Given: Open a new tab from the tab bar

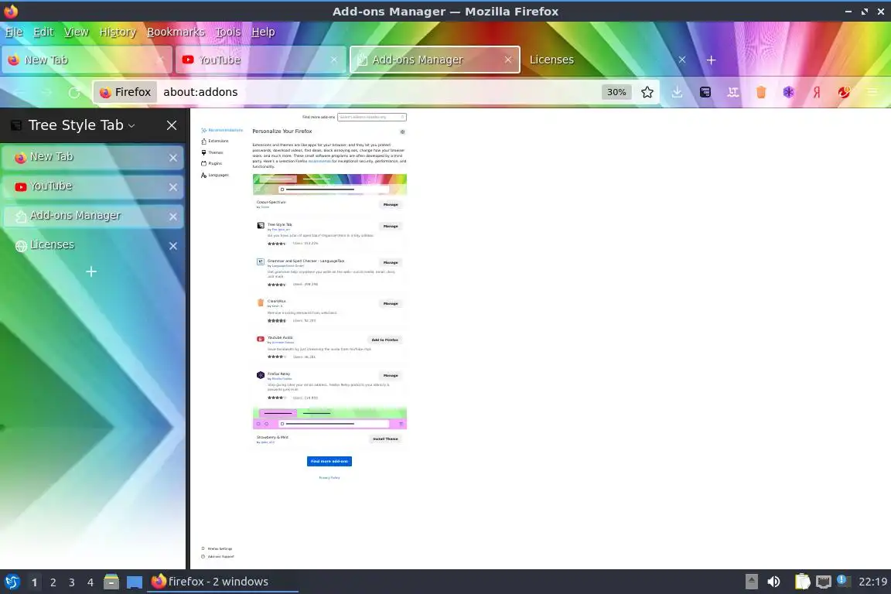Looking at the screenshot, I should (x=711, y=60).
